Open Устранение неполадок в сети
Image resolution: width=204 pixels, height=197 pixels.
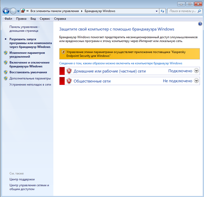(30, 85)
